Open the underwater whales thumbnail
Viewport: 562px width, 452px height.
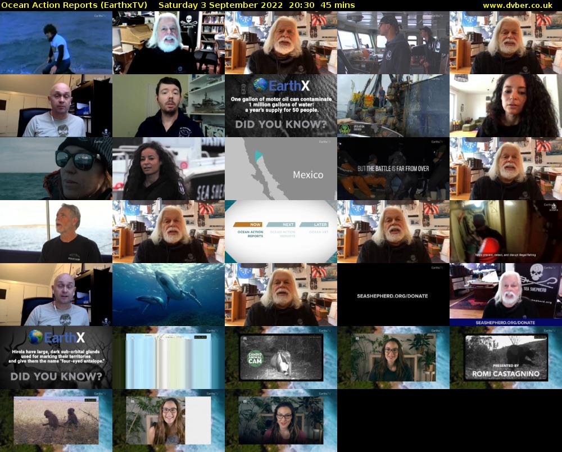169,295
